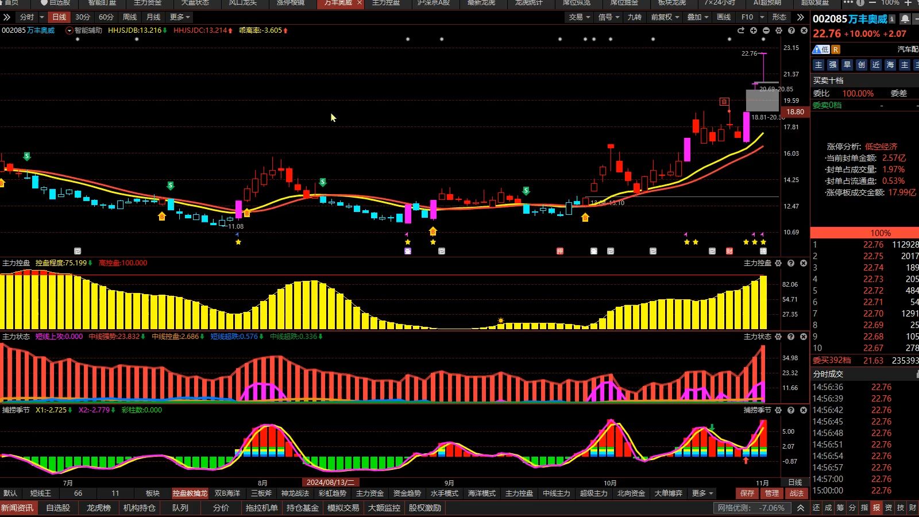
Task: Close main chart indicator with X icon
Action: click(x=804, y=30)
